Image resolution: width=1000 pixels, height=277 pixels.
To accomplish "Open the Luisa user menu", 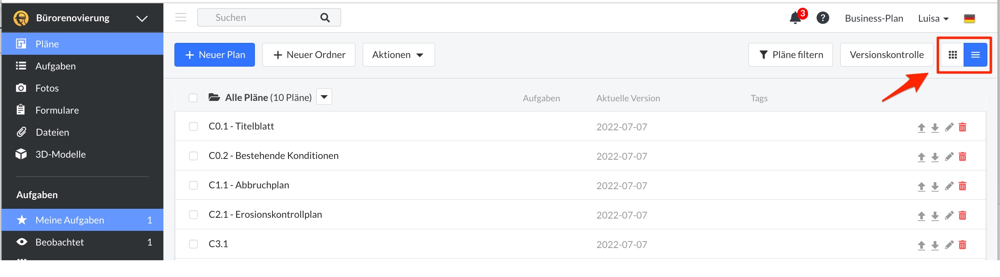I will click(x=933, y=18).
